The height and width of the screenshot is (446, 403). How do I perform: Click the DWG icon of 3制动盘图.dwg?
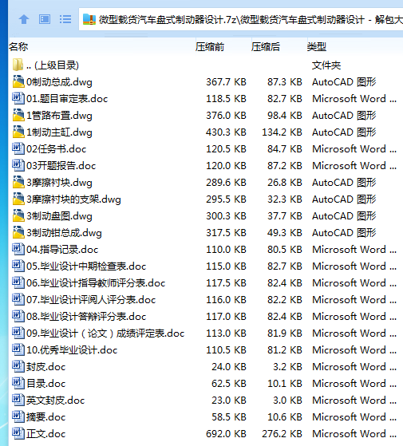18,215
